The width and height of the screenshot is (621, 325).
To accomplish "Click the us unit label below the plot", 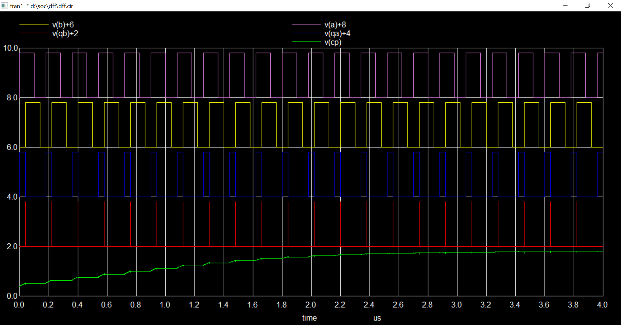I will 377,318.
